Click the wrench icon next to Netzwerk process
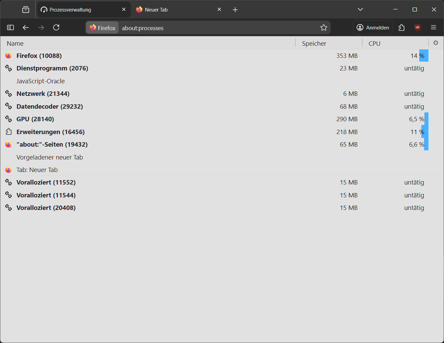Viewport: 444px width, 343px height. [x=8, y=93]
